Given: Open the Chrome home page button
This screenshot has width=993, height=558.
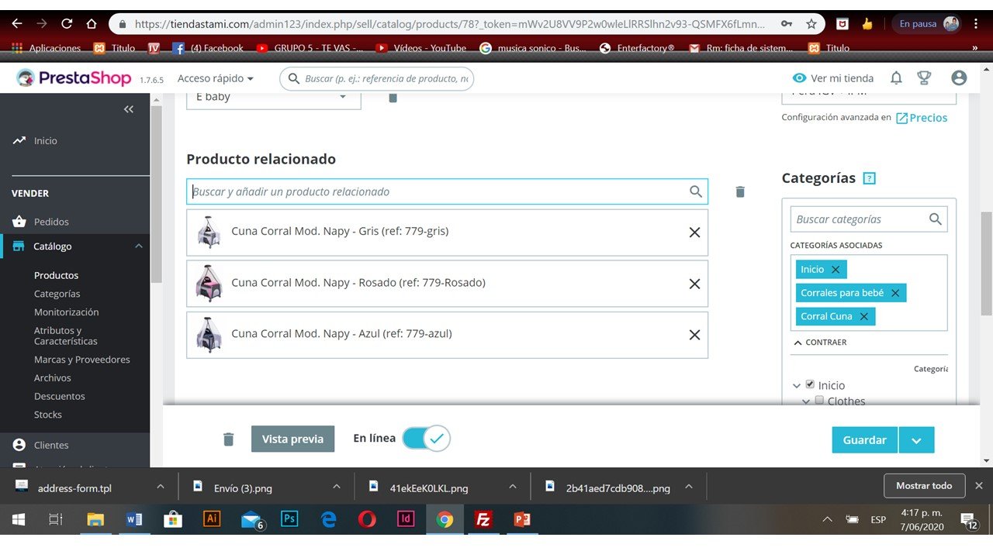Looking at the screenshot, I should 92,24.
